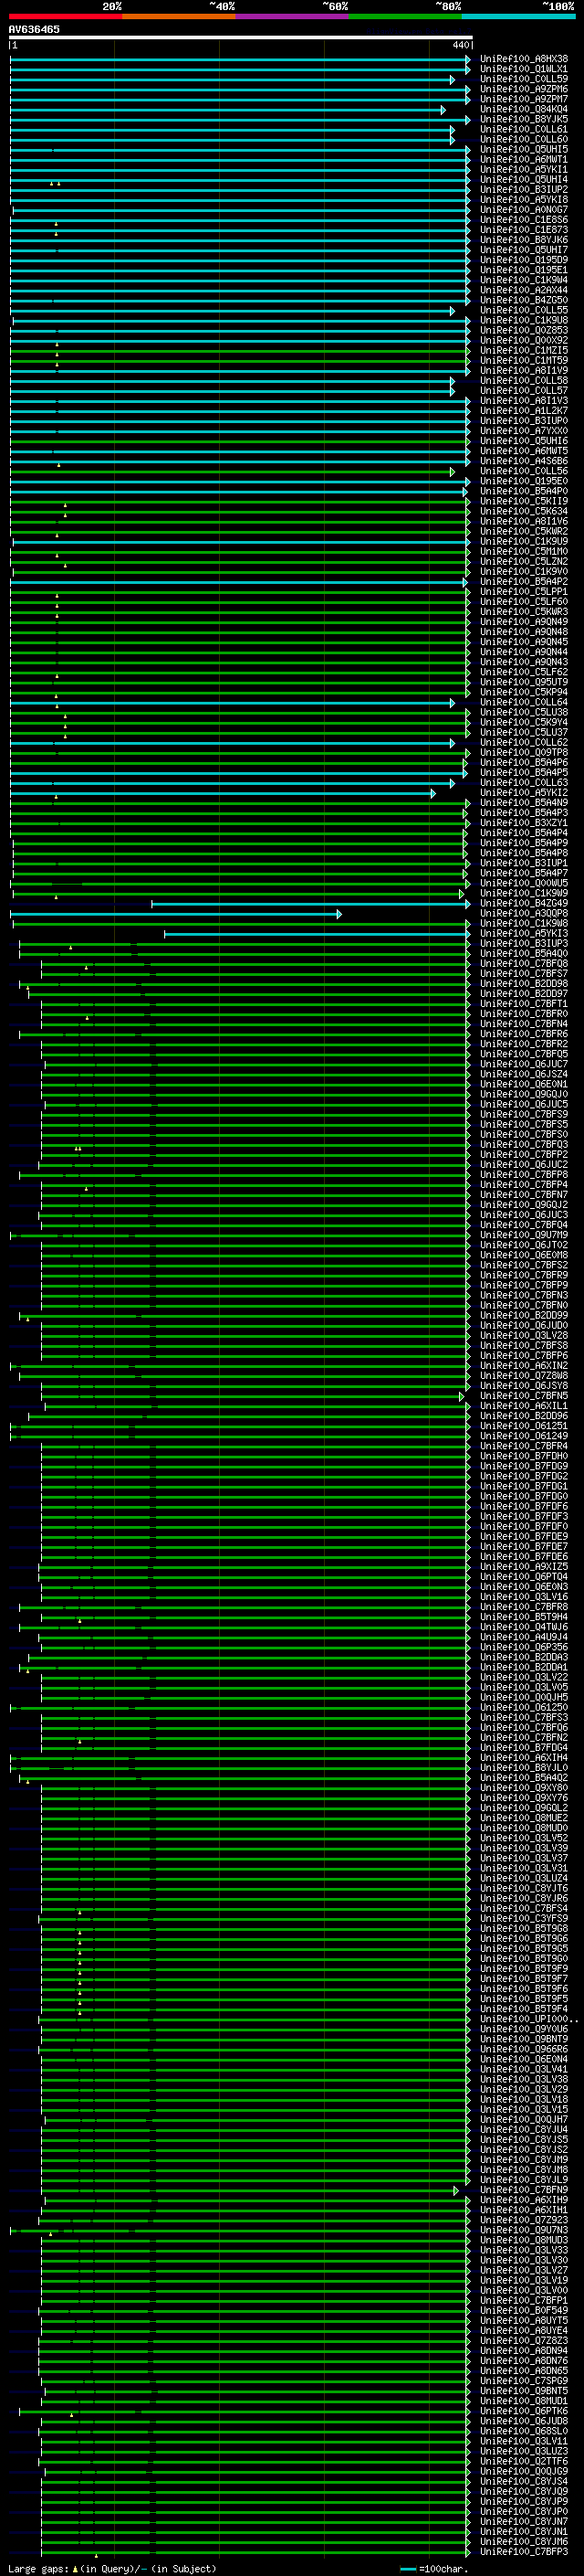The height and width of the screenshot is (2576, 584).
Task: Click alignment bar of UniRef100_Q84KQ4
Action: coord(227,110)
